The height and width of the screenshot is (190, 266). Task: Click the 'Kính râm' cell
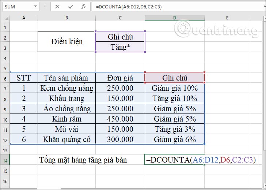(66, 119)
